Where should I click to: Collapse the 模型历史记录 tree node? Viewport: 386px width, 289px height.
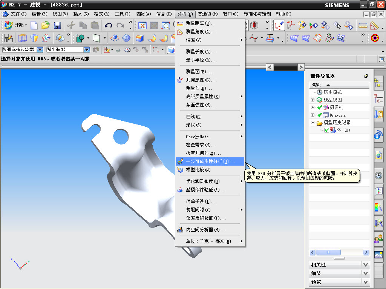click(x=312, y=123)
